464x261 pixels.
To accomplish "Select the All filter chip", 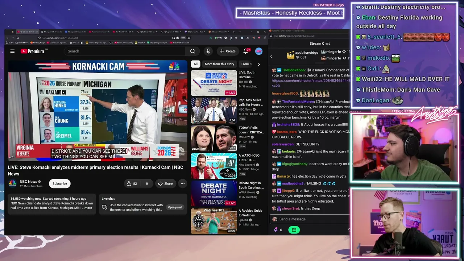I will [x=195, y=64].
